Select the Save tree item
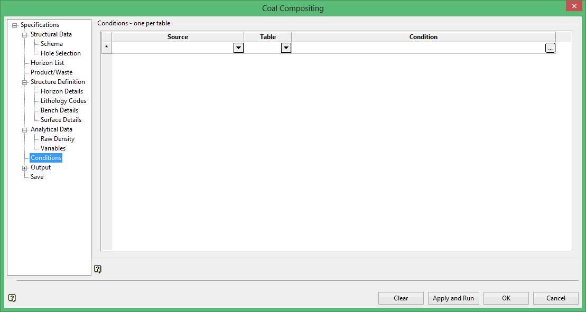The image size is (586, 312). 37,177
